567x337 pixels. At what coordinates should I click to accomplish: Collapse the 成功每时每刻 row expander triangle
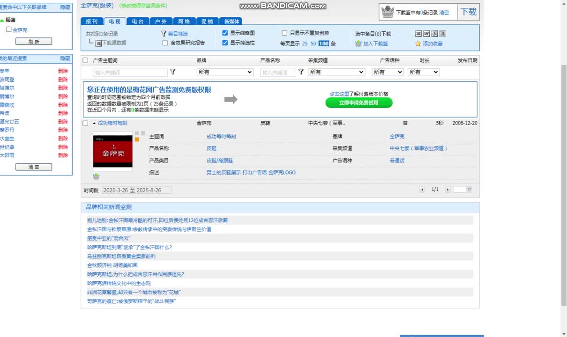(x=94, y=123)
